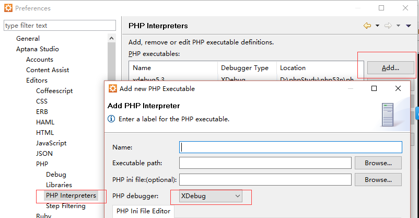Screen dimensions: 419x218
Task: Click the forward navigation arrow icon
Action: [388, 26]
